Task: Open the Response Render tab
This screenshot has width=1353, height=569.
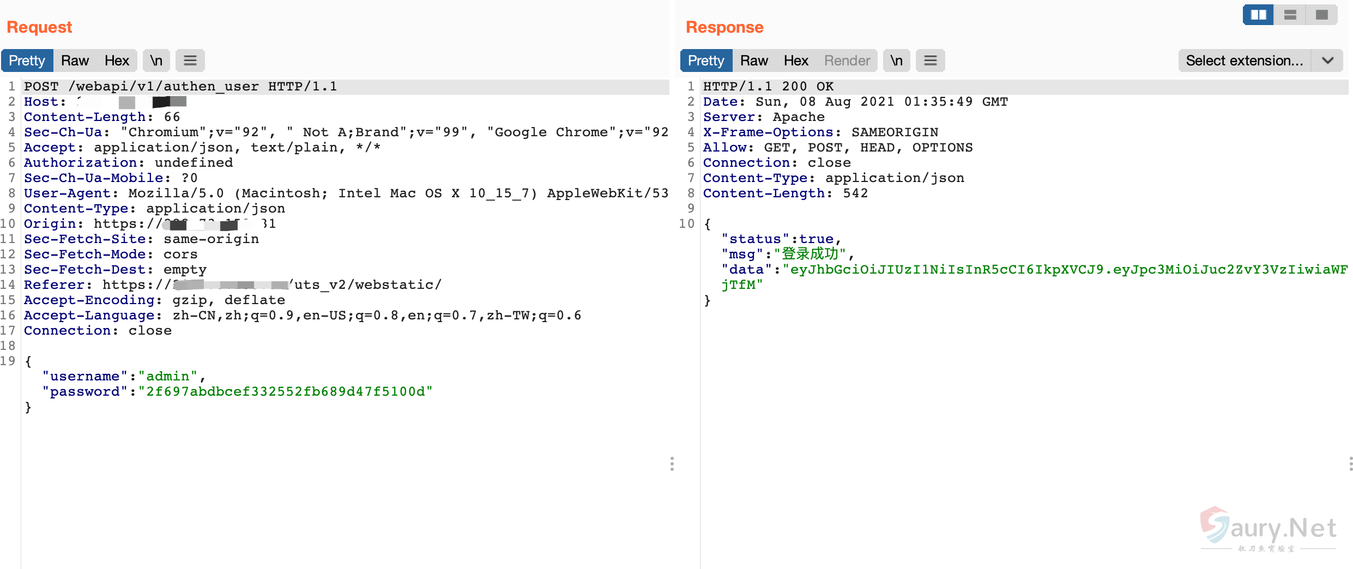Action: (847, 60)
